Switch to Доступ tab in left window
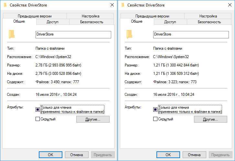This screenshot has height=161, width=235. point(52,22)
